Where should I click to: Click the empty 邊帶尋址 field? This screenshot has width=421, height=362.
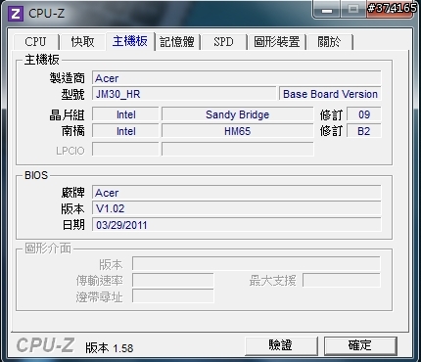[x=173, y=296]
